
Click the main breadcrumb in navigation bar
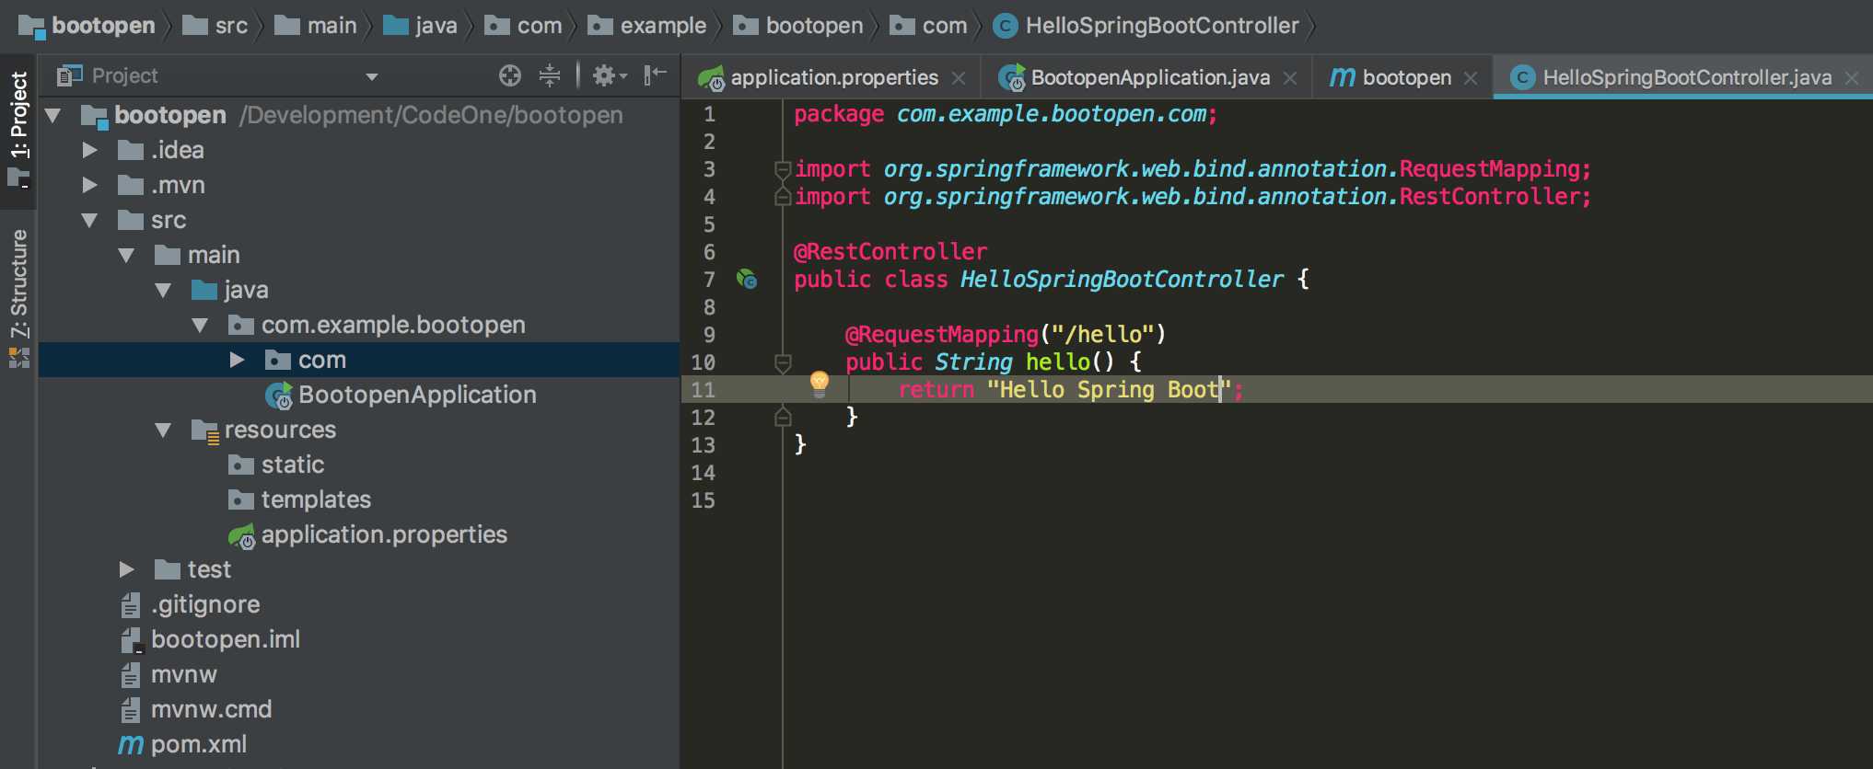click(x=316, y=26)
